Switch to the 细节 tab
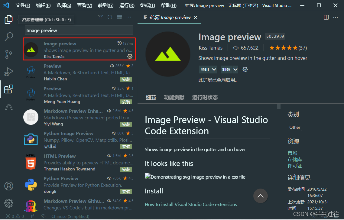This screenshot has height=220, width=344. click(x=151, y=97)
